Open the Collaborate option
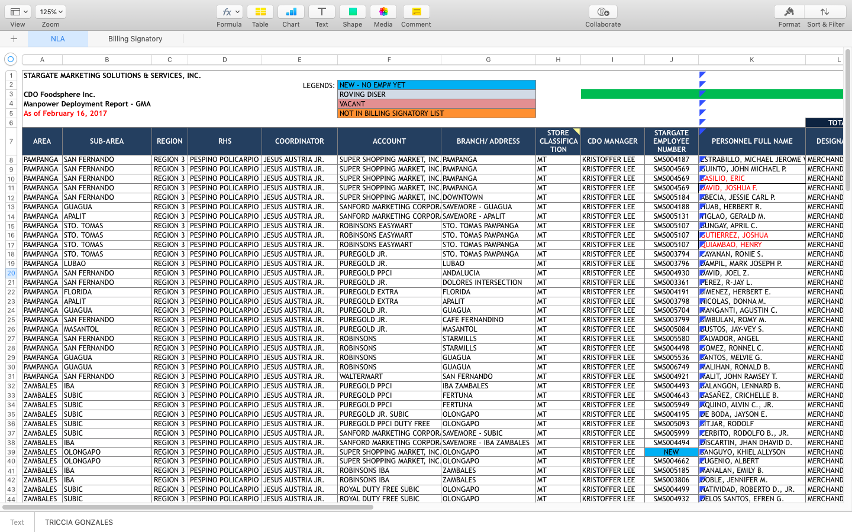 point(603,12)
